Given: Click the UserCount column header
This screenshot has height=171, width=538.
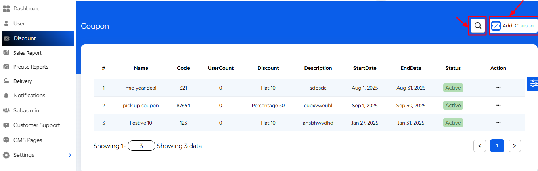Looking at the screenshot, I should (x=220, y=68).
